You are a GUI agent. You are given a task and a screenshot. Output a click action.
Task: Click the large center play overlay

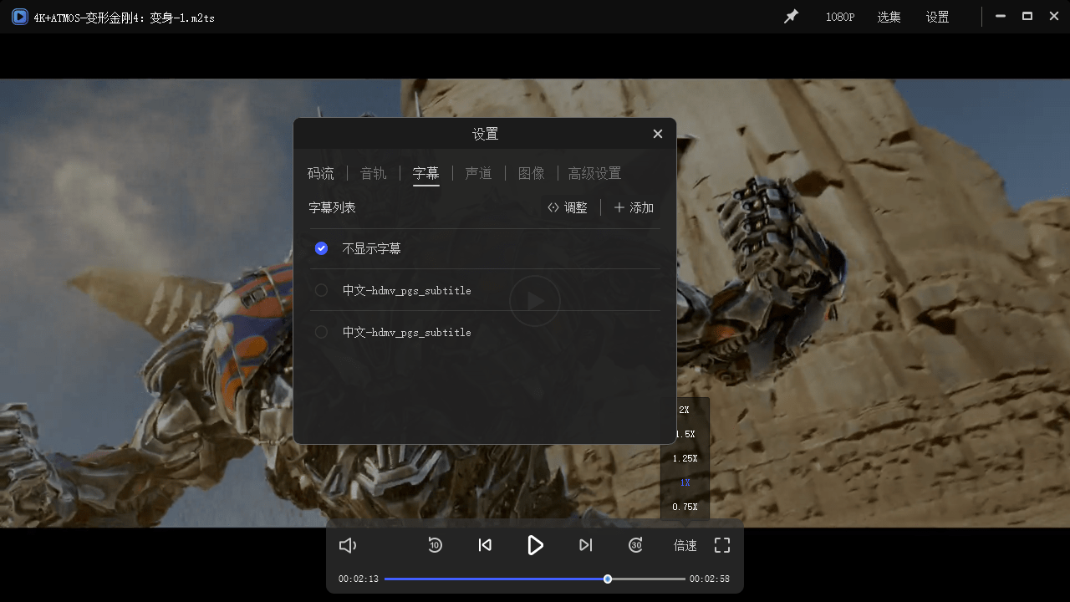[535, 301]
